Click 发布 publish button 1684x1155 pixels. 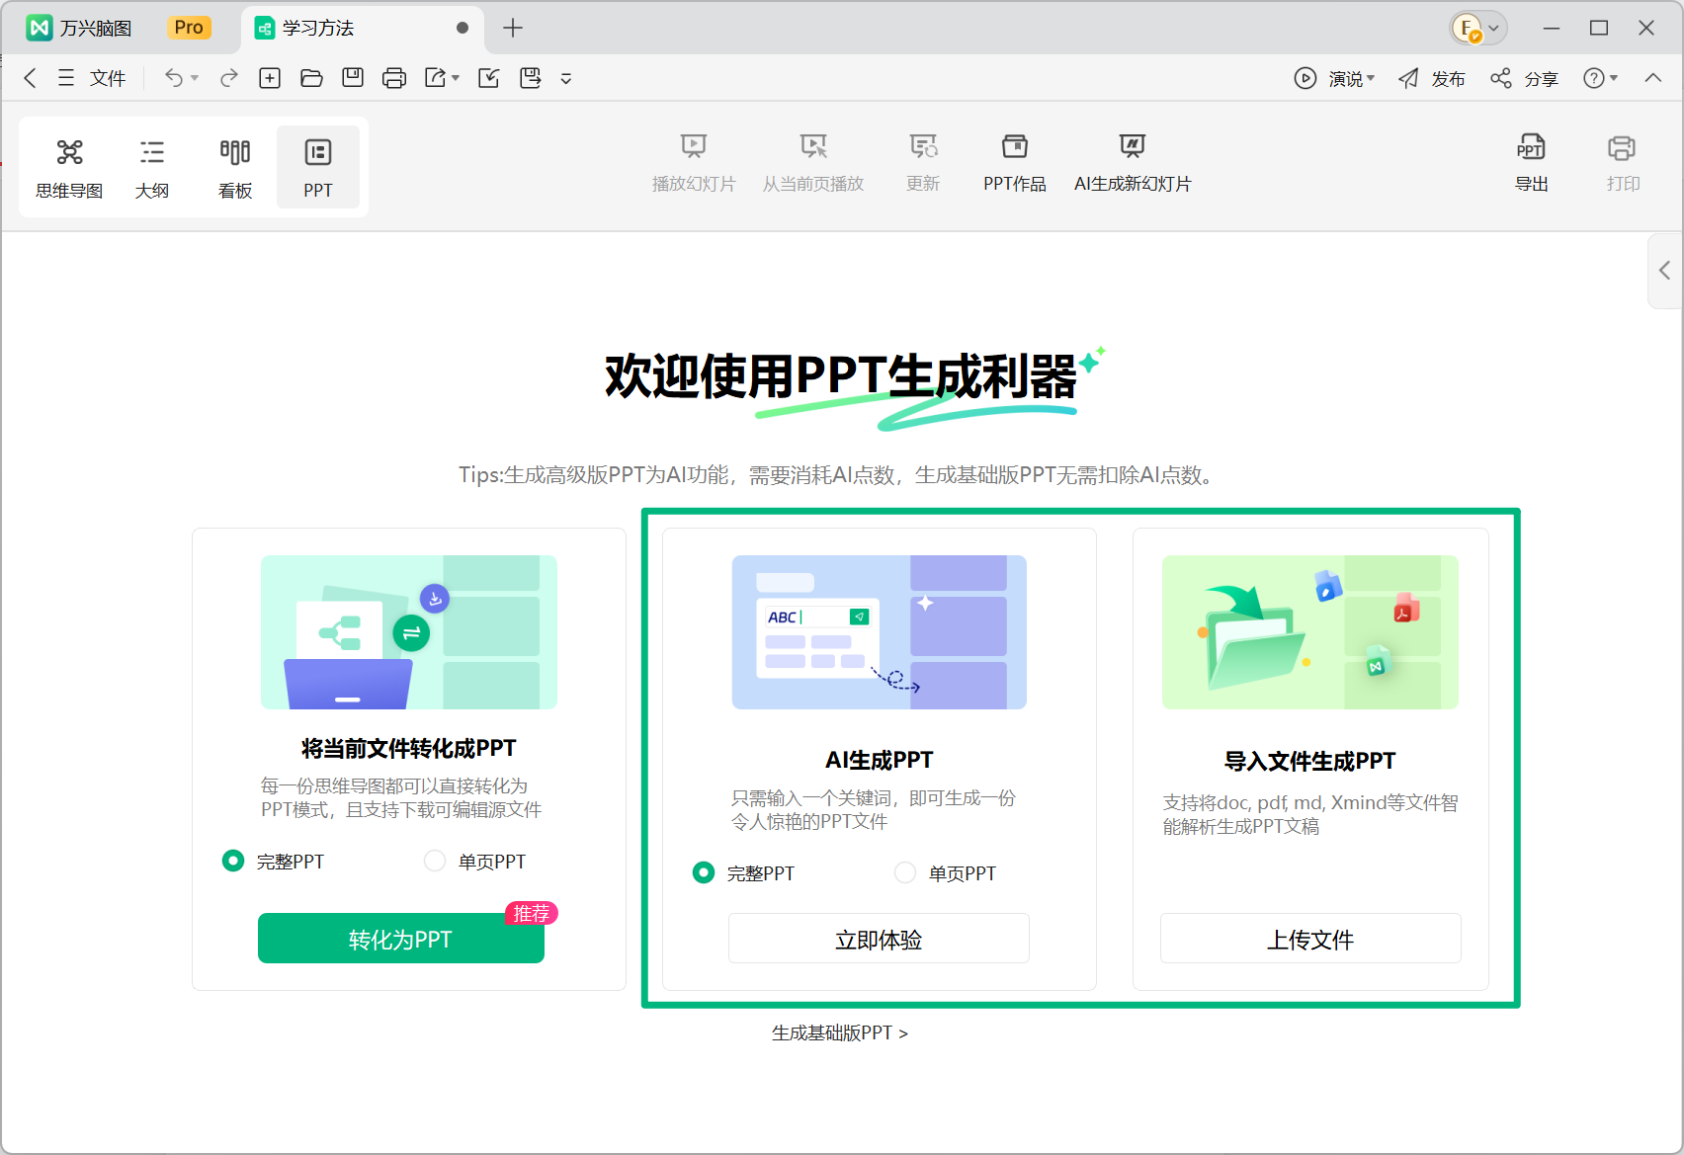[x=1432, y=78]
